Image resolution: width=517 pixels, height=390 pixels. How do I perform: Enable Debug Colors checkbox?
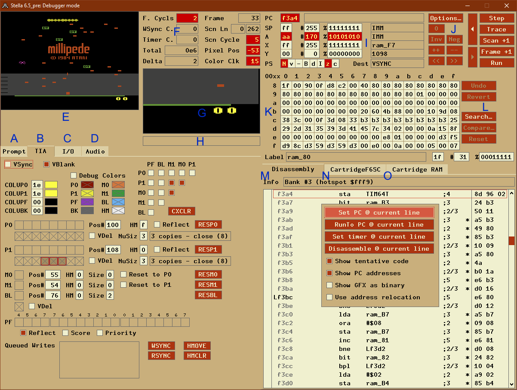[x=74, y=175]
